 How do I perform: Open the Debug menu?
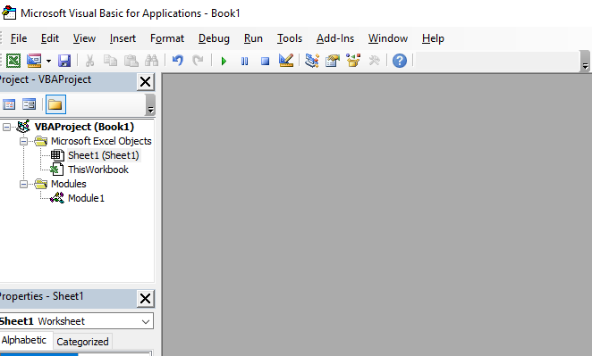tap(214, 38)
